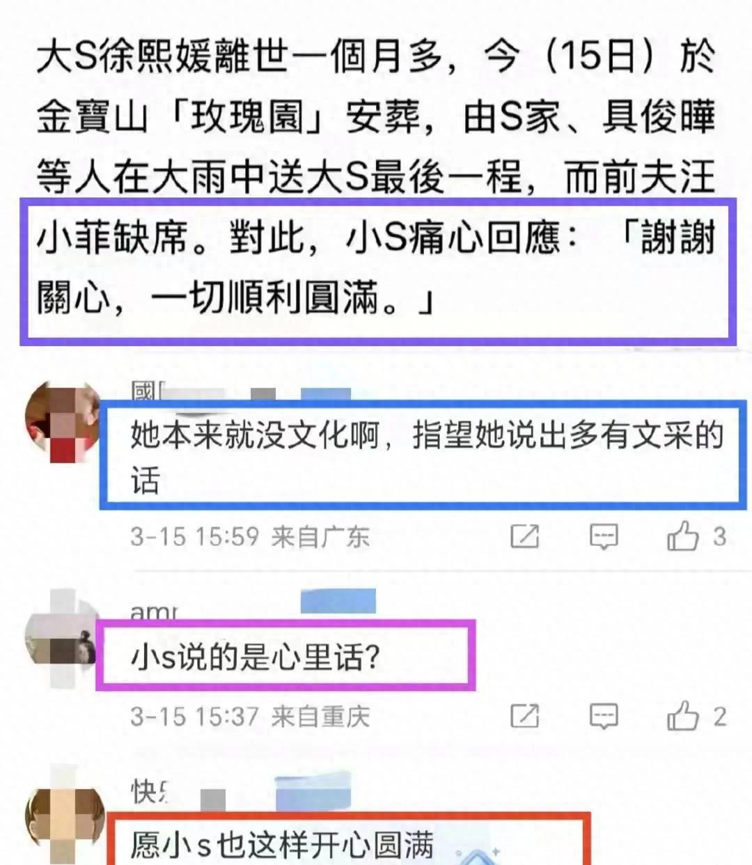
Task: Share the comment posted at 15:59
Action: click(x=525, y=536)
